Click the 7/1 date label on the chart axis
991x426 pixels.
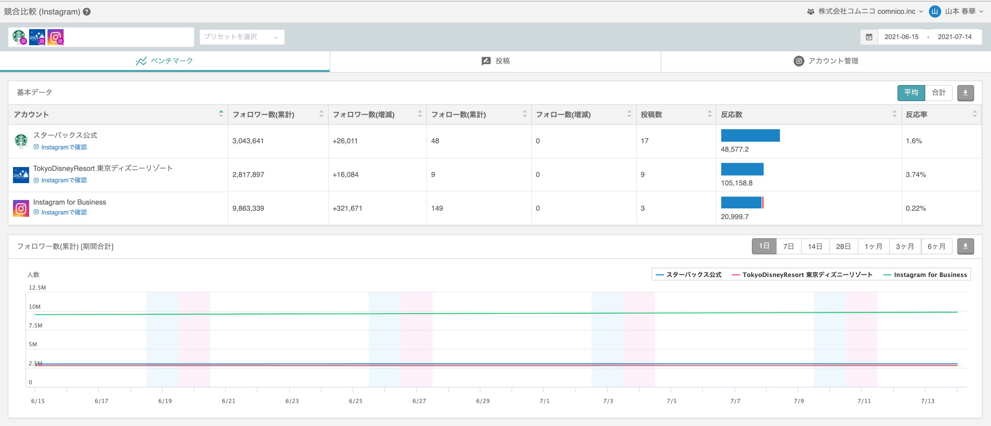(545, 401)
